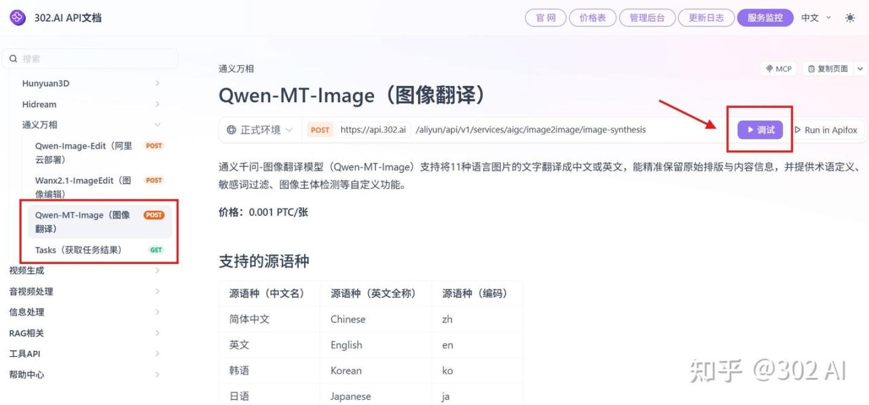The height and width of the screenshot is (405, 869).
Task: Expand the arrow next to 复制页面
Action: [x=861, y=69]
